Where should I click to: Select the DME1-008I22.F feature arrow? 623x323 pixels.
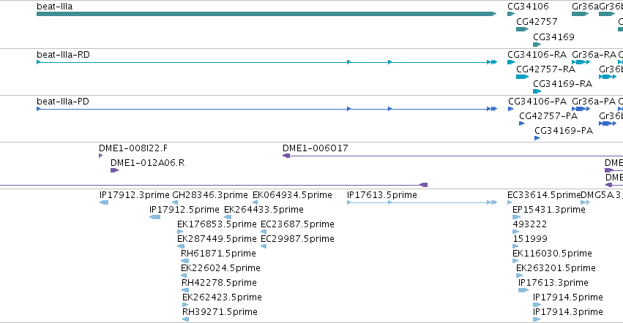(100, 156)
